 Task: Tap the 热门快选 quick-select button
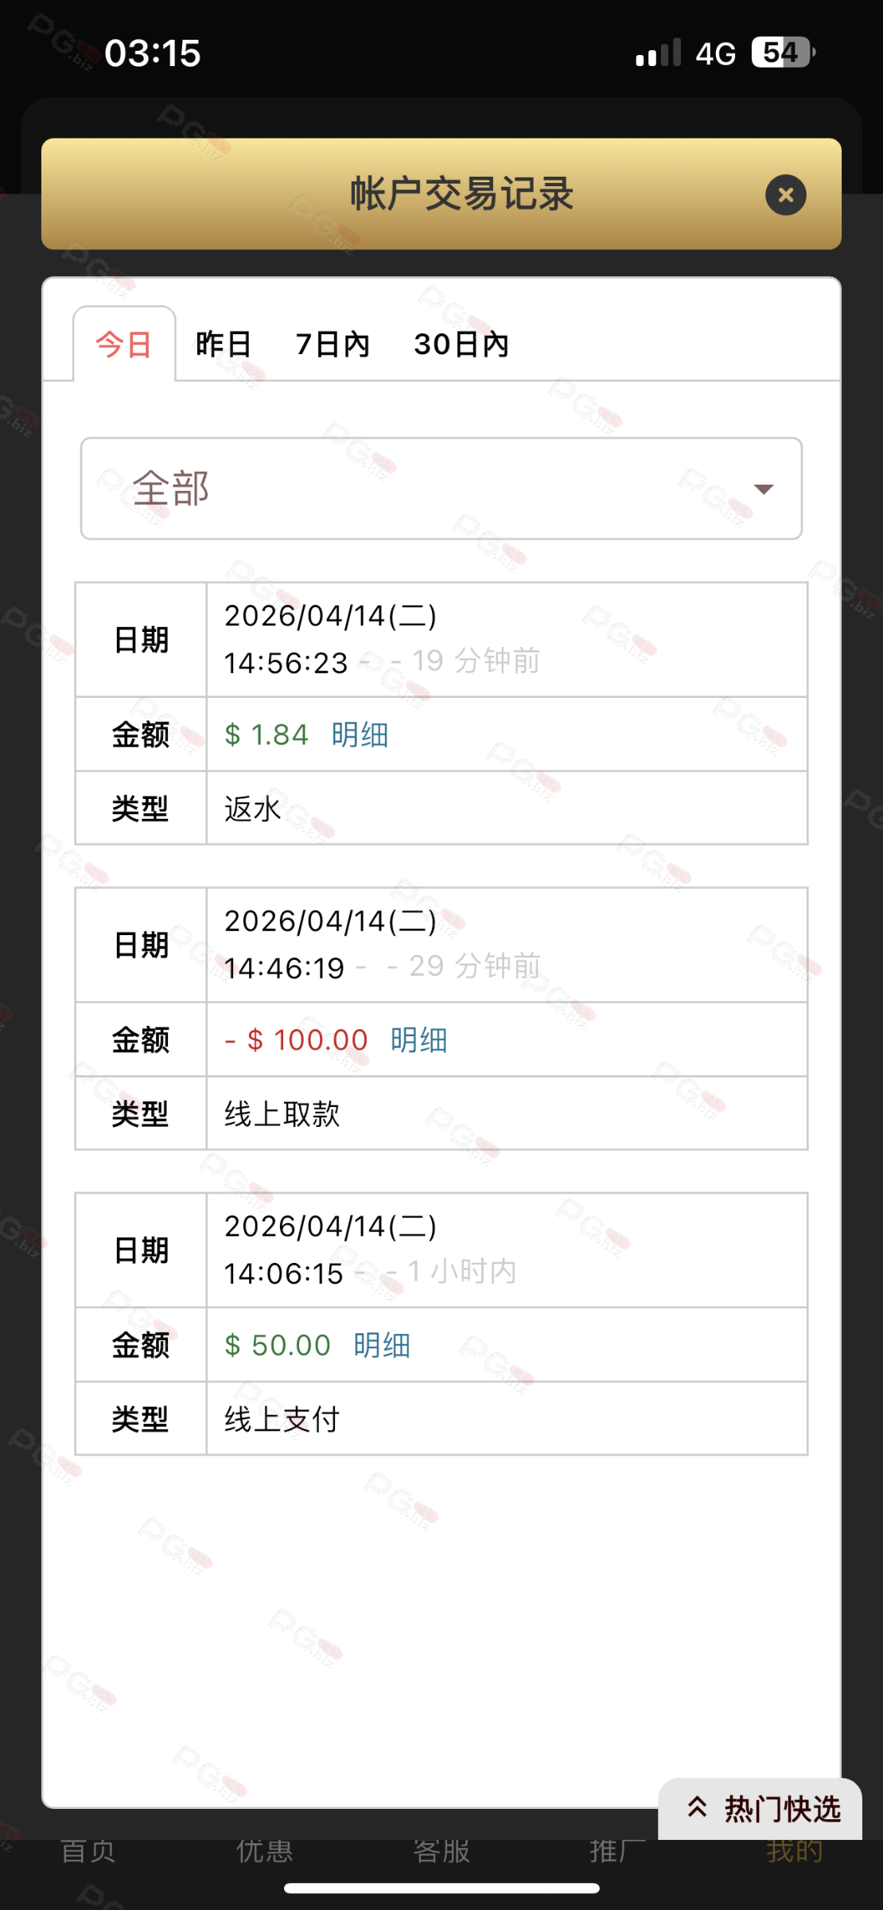764,1809
